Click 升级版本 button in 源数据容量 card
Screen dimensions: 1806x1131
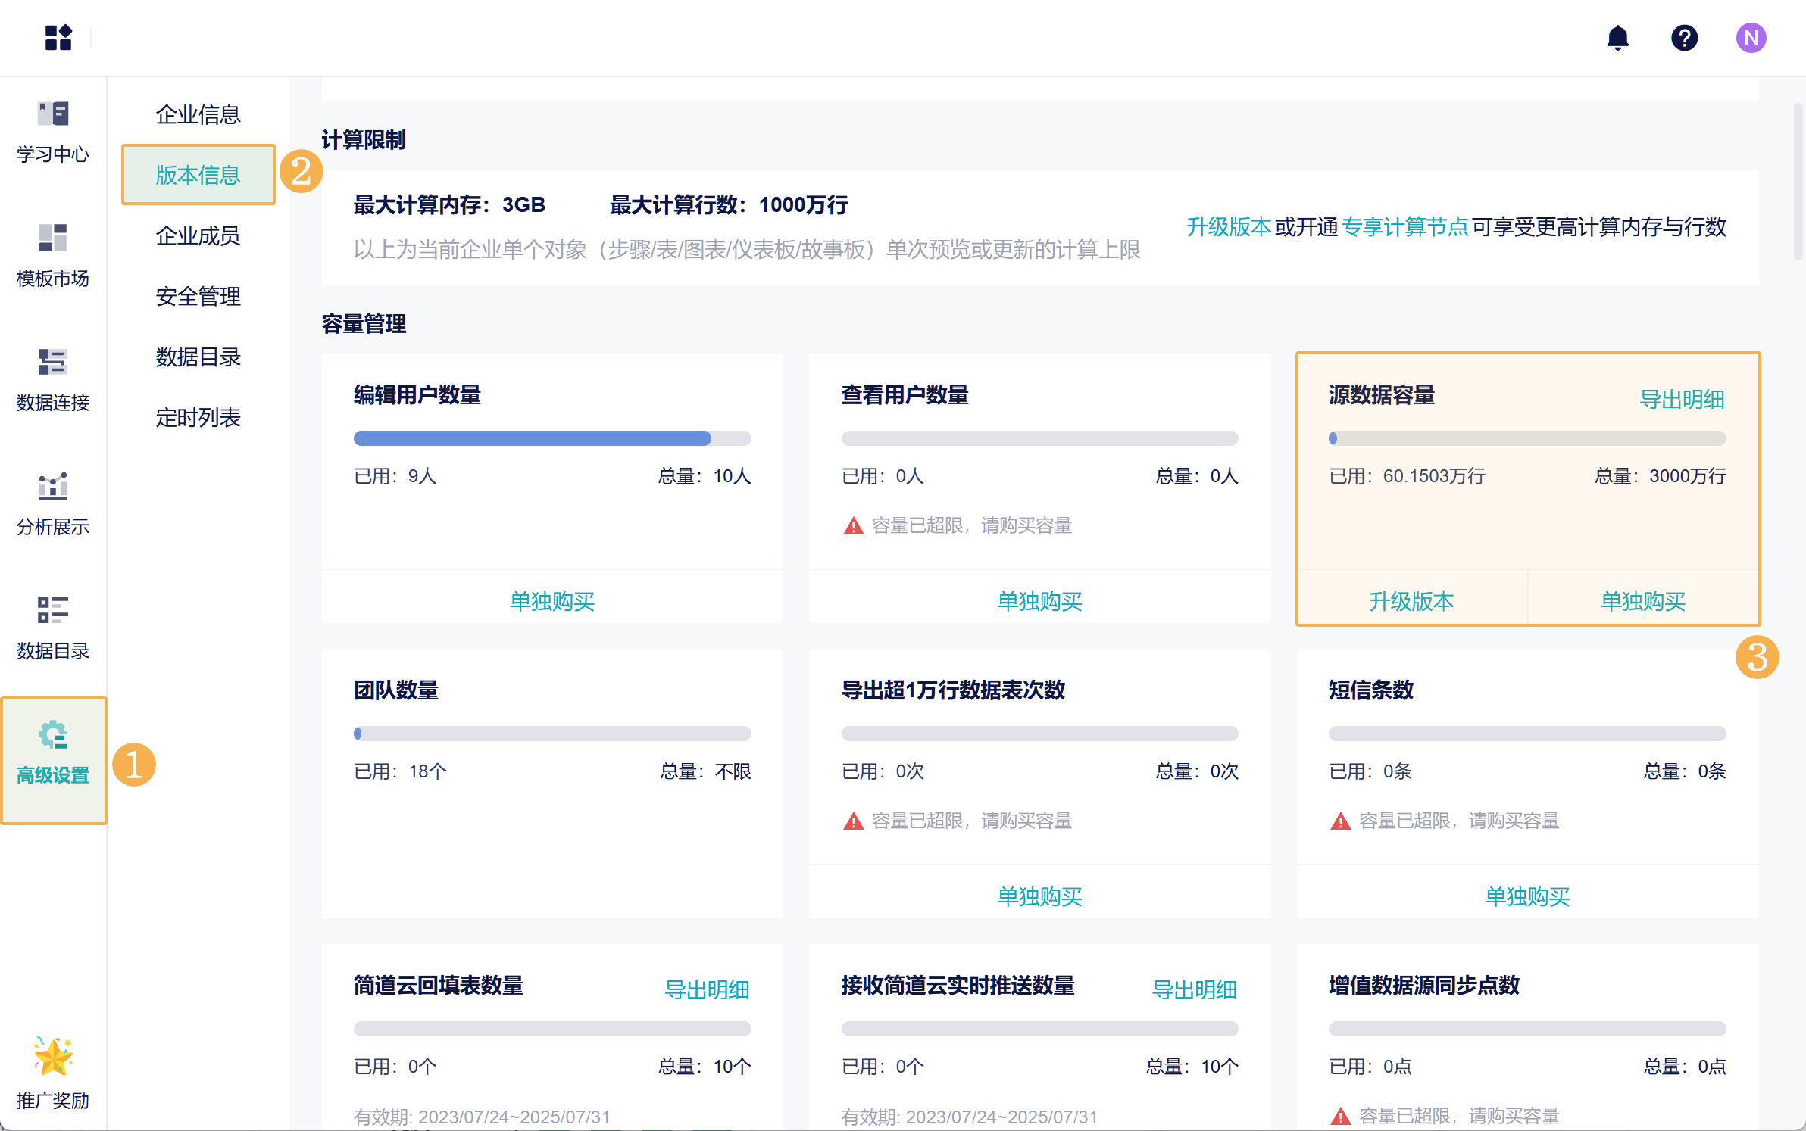(x=1411, y=601)
